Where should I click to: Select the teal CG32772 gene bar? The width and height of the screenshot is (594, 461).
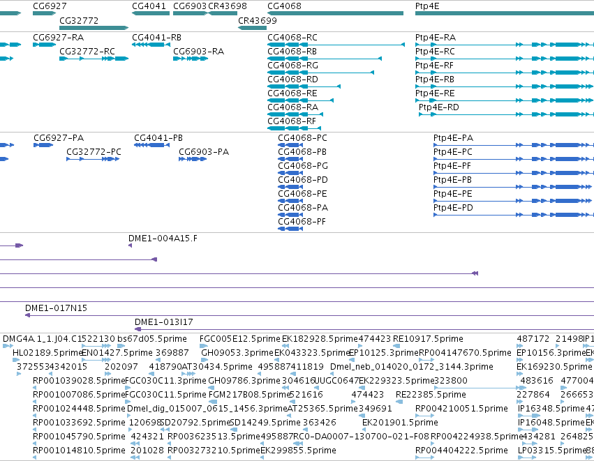(94, 28)
